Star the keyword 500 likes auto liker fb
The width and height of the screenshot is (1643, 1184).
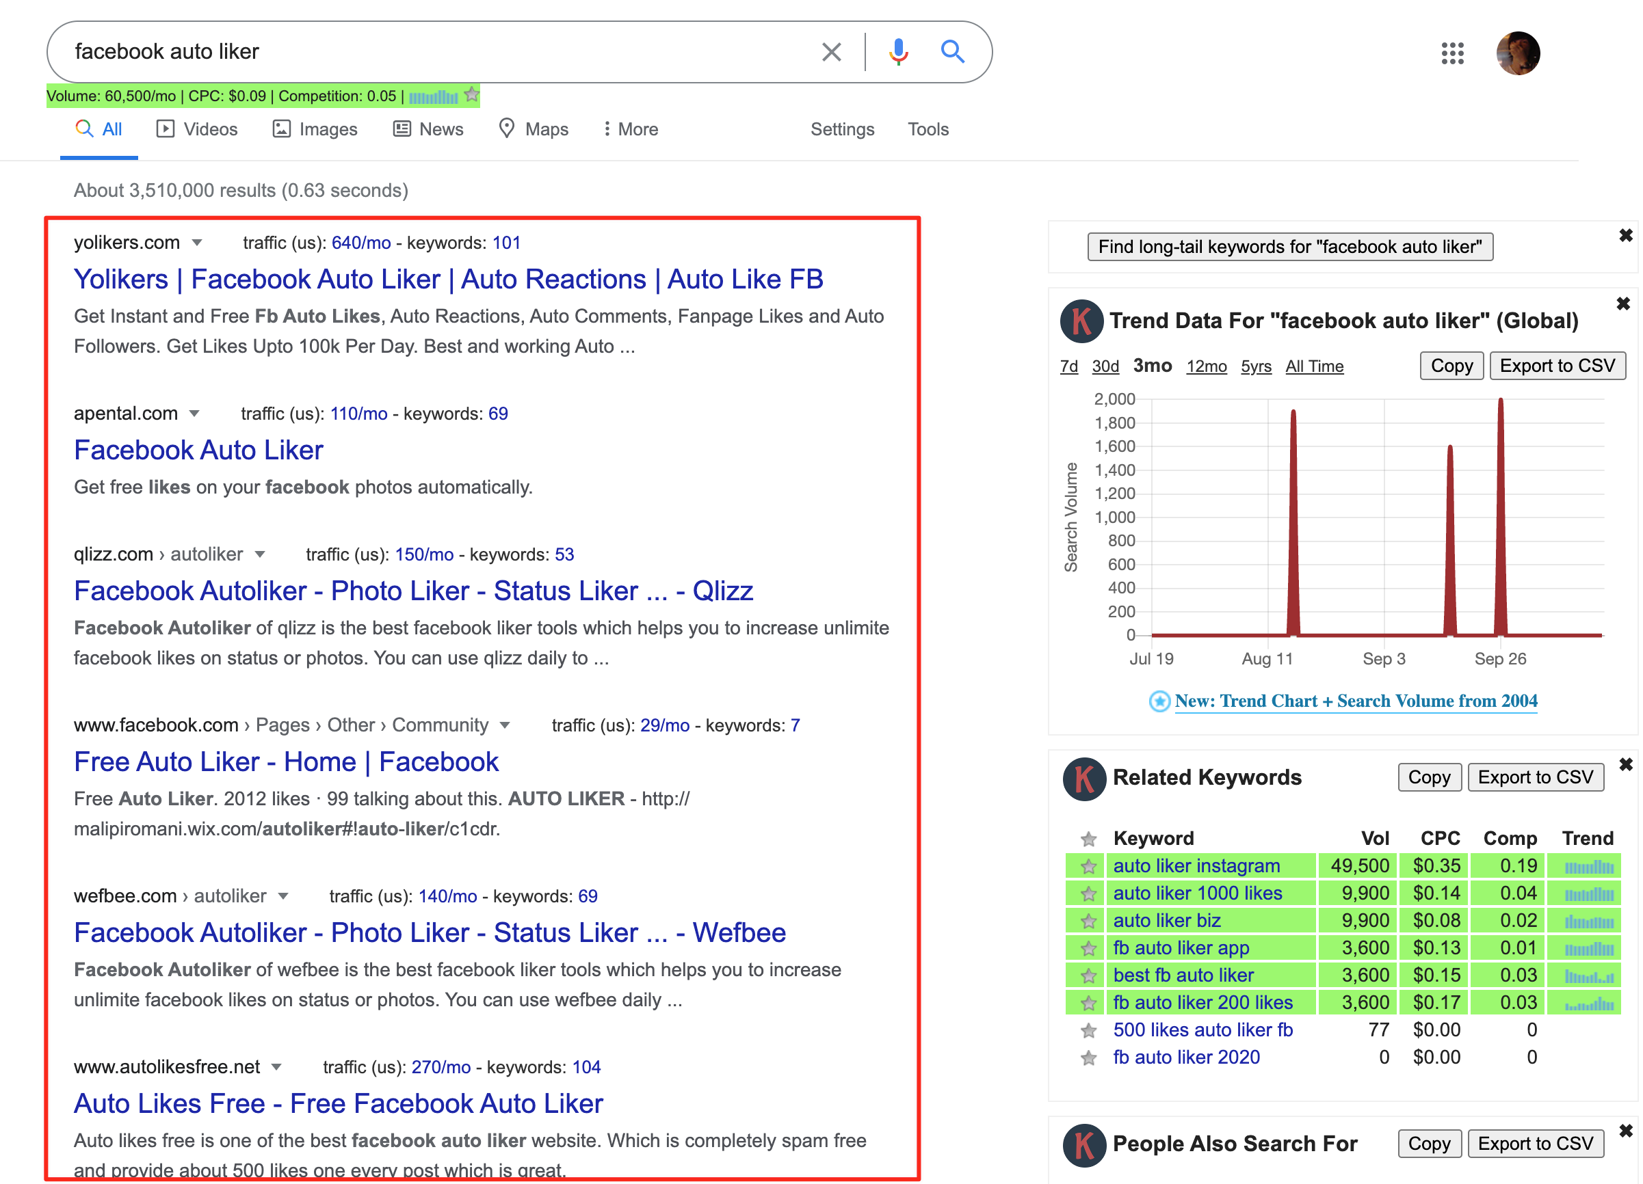tap(1088, 1030)
